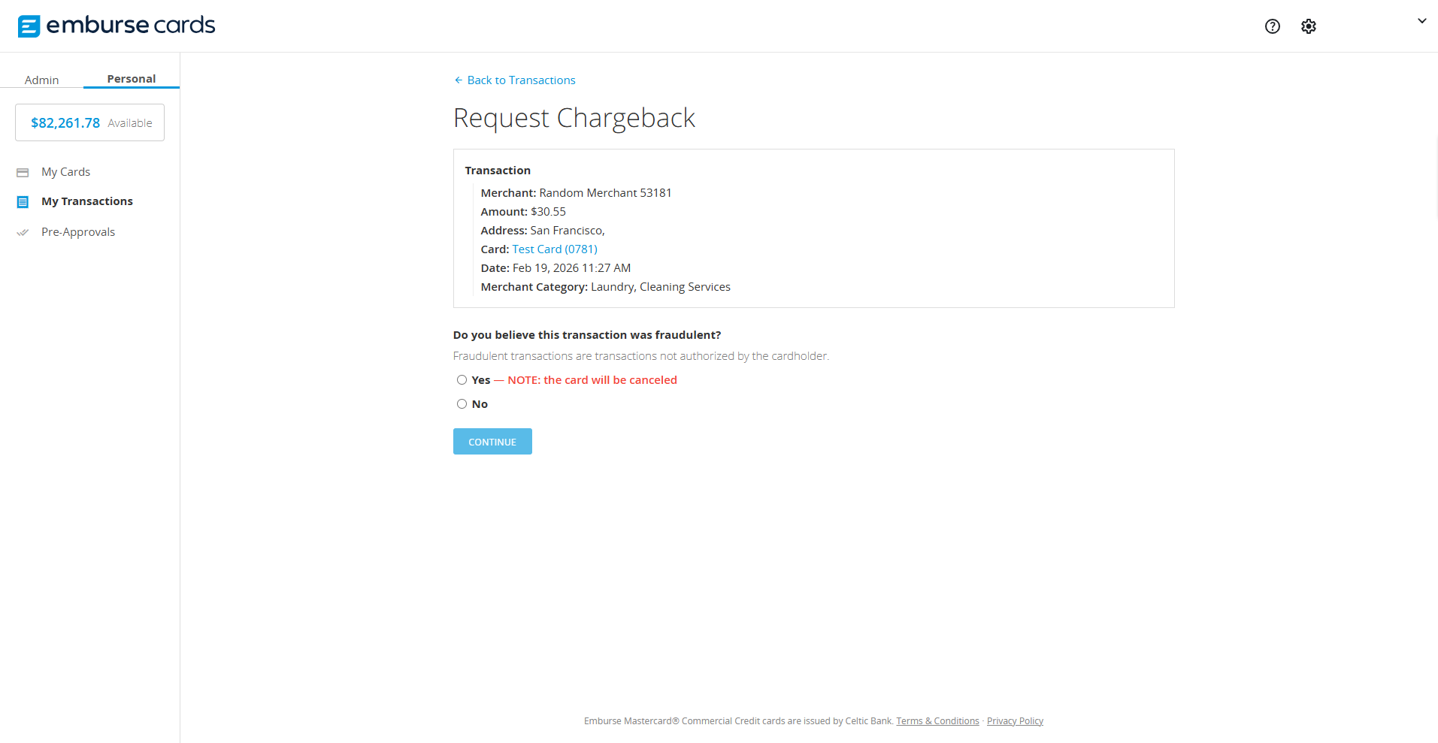Click the Emburse logo icon
This screenshot has width=1438, height=743.
point(29,26)
